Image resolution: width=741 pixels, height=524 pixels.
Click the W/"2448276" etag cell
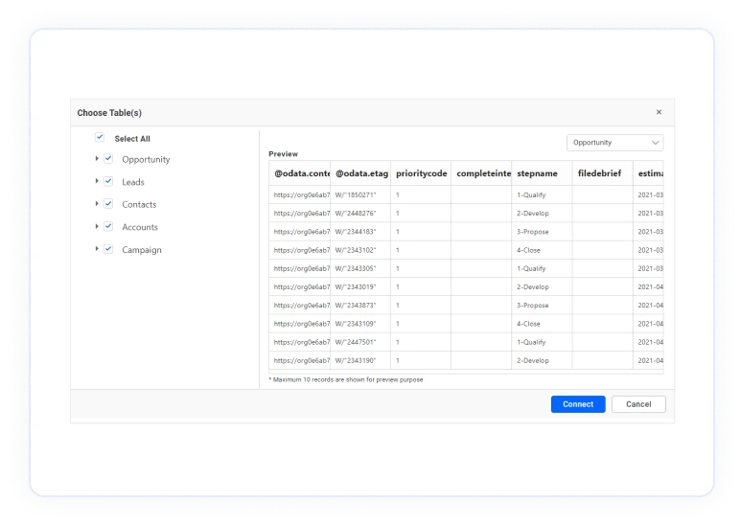coord(360,213)
